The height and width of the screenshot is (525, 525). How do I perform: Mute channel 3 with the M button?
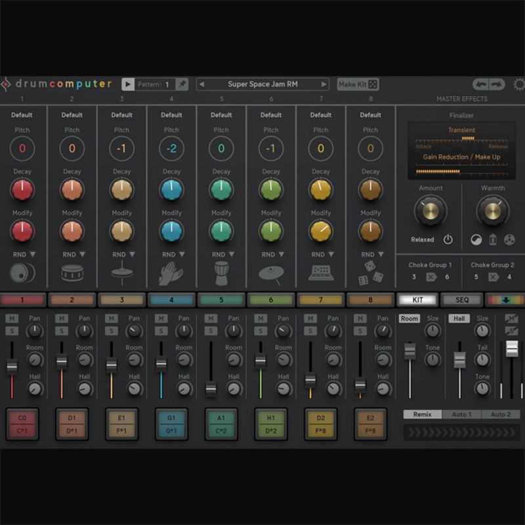pos(112,318)
